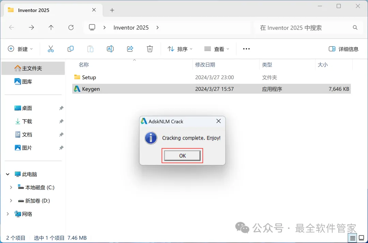
Task: Open the 排序 sort dropdown
Action: click(180, 49)
